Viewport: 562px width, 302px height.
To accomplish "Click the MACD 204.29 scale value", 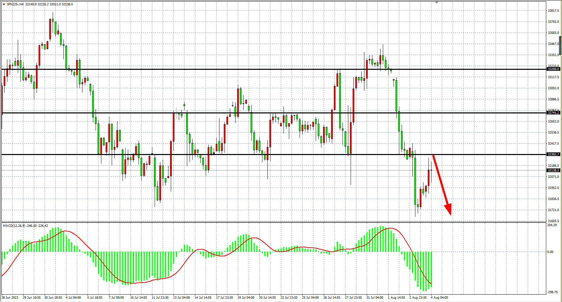I will coord(552,225).
